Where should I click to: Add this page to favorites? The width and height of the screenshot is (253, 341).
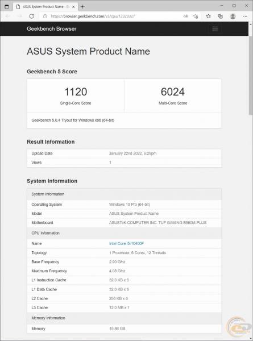pyautogui.click(x=196, y=16)
